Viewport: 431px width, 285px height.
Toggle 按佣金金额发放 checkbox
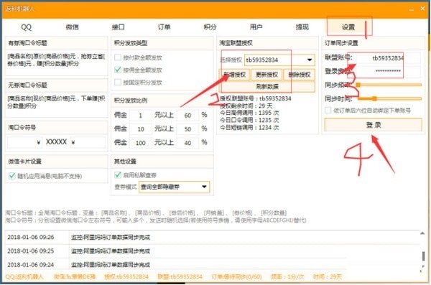pos(118,70)
